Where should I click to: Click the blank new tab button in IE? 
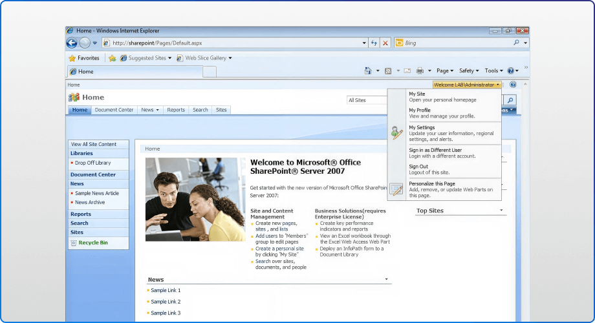point(210,72)
